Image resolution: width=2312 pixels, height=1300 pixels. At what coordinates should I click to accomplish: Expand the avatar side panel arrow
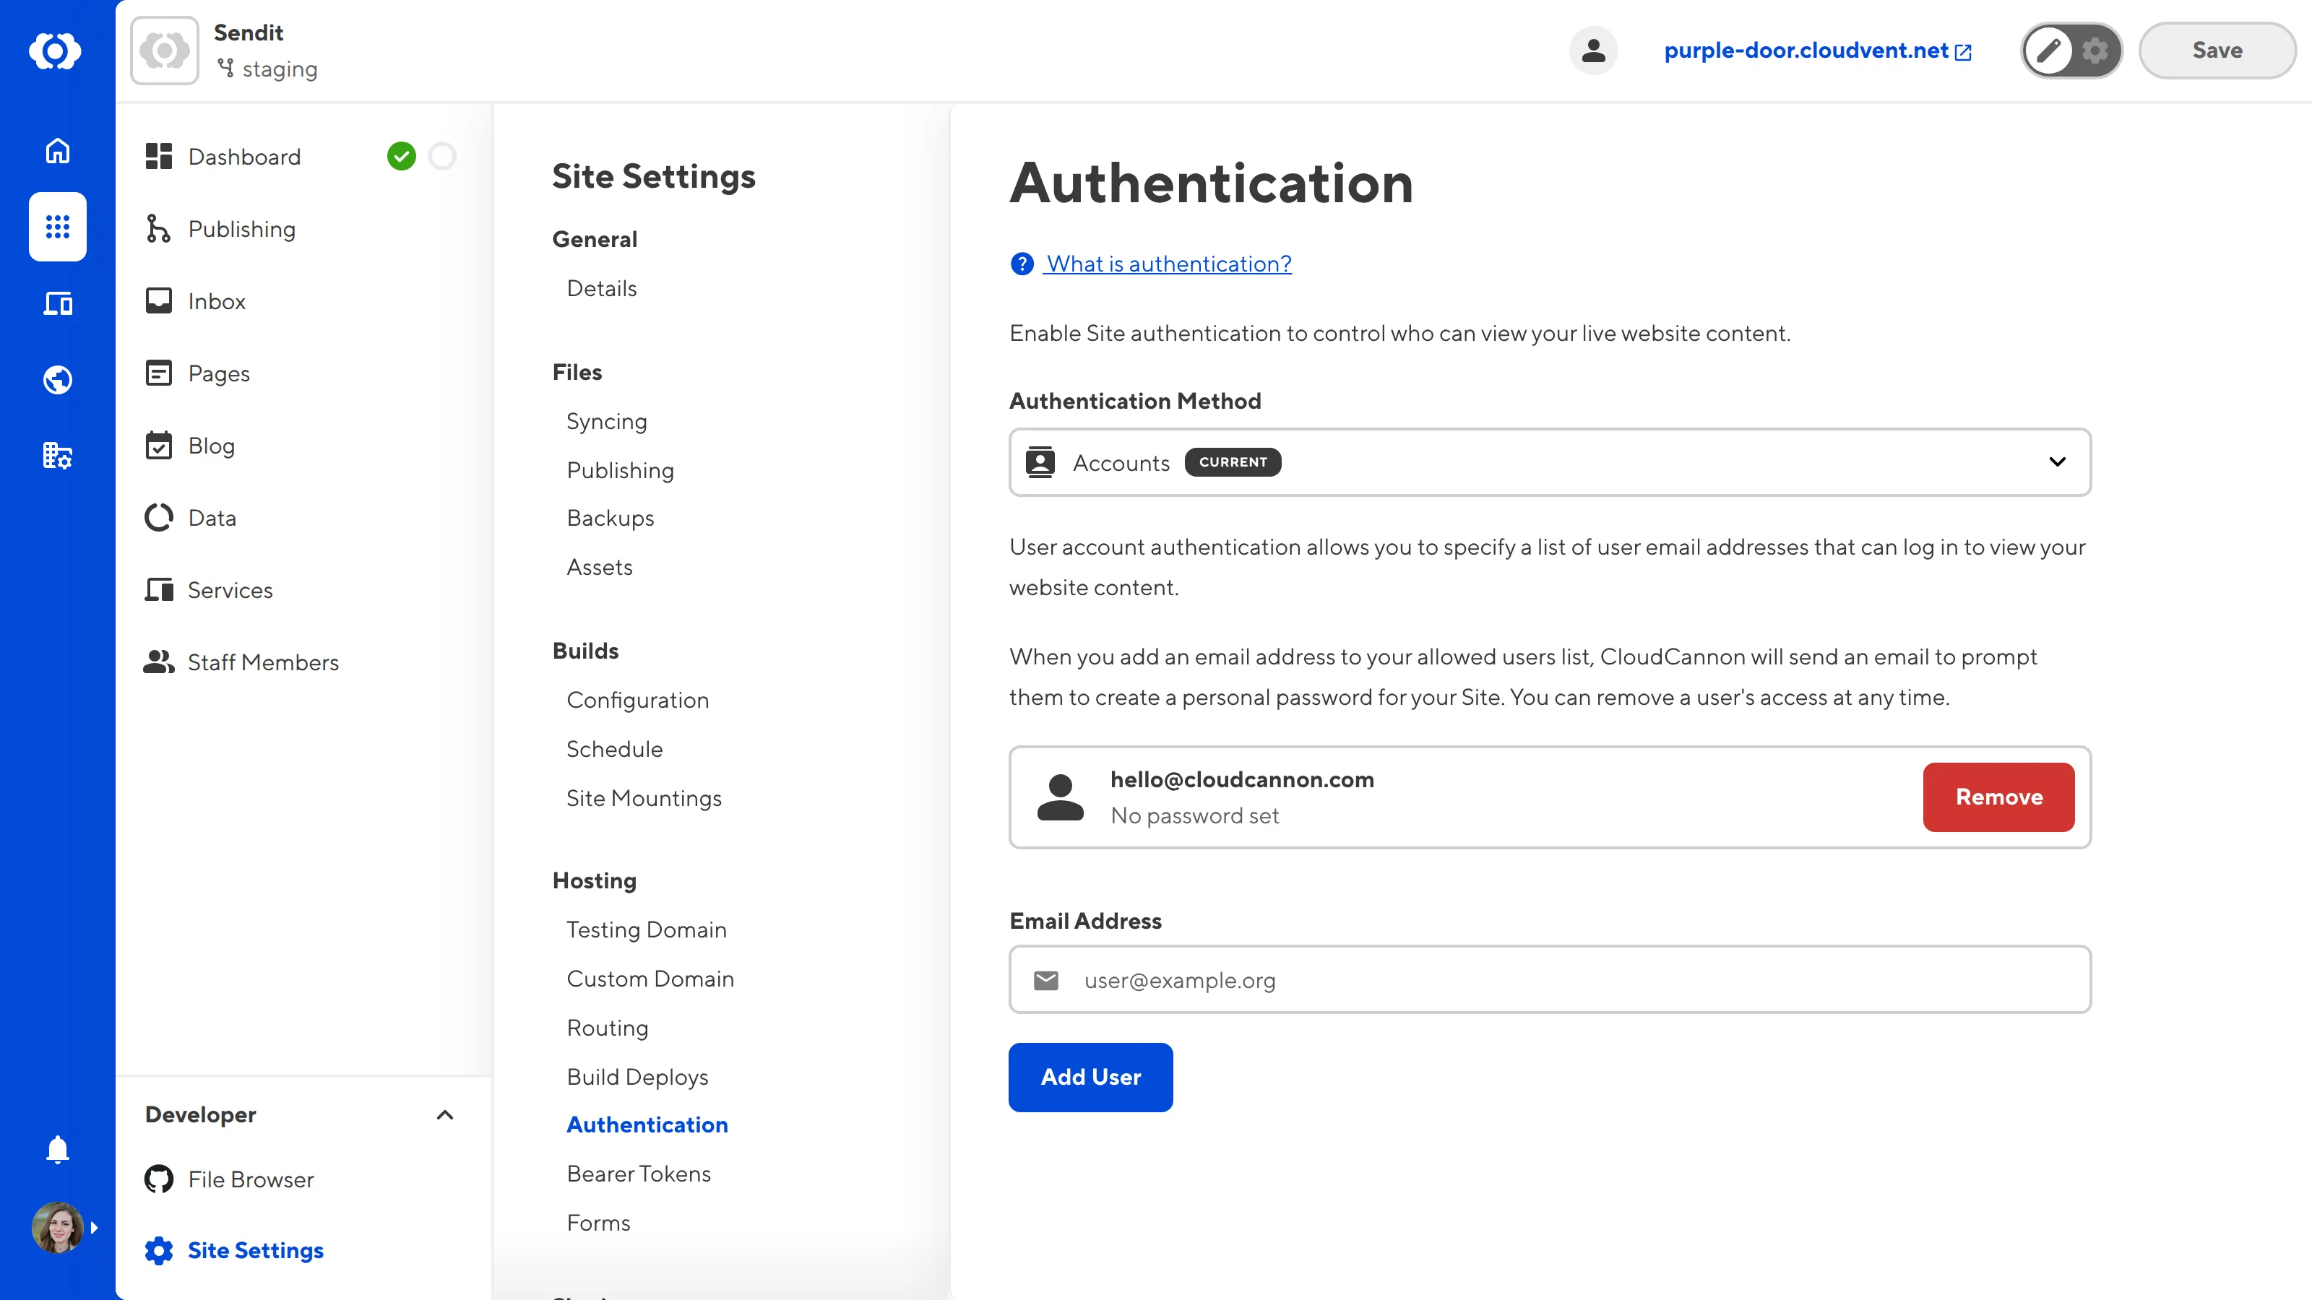tap(96, 1227)
